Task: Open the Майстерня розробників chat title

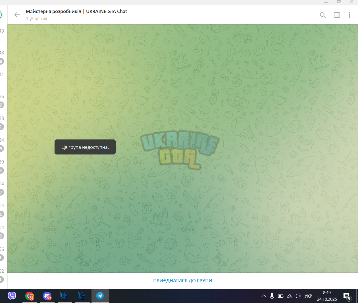Action: pyautogui.click(x=76, y=11)
